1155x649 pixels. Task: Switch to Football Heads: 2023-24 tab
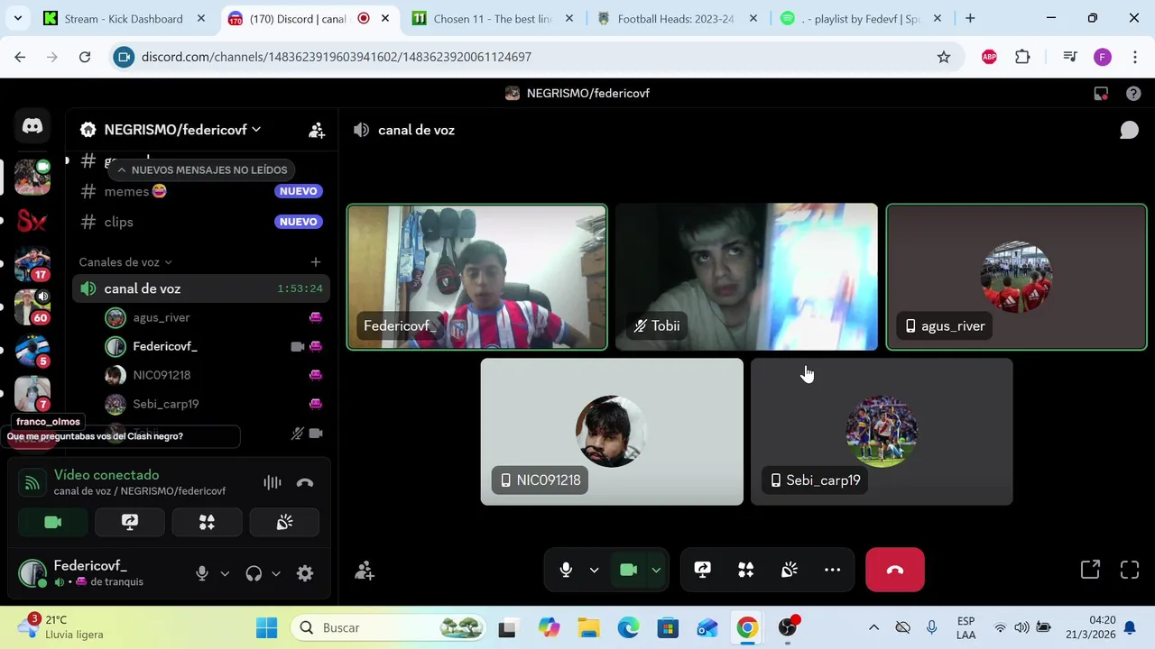[676, 18]
